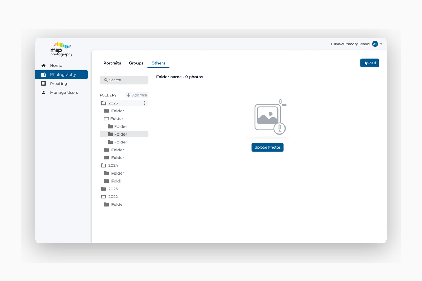Click the FOLDERS section label

(108, 95)
